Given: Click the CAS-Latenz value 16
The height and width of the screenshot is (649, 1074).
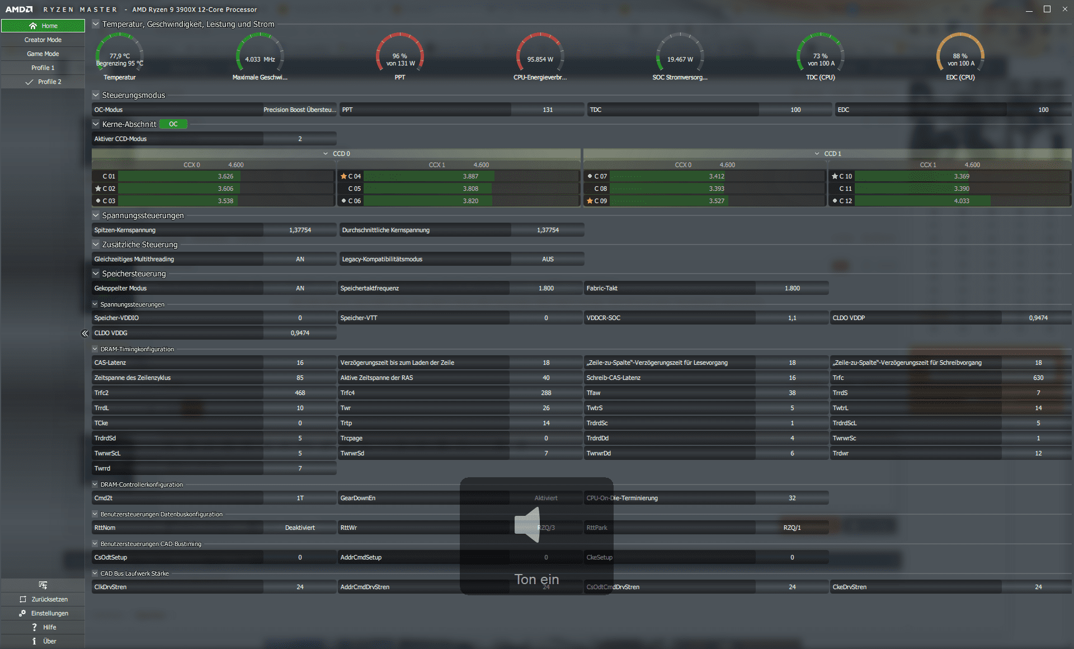Looking at the screenshot, I should pos(300,363).
